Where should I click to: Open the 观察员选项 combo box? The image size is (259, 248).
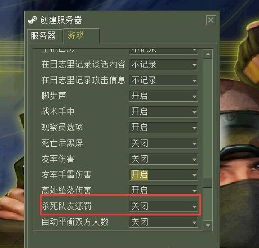[163, 128]
